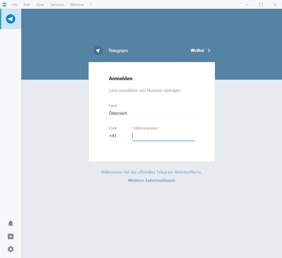Click the Code field label
Image resolution: width=282 pixels, height=258 pixels.
[113, 128]
